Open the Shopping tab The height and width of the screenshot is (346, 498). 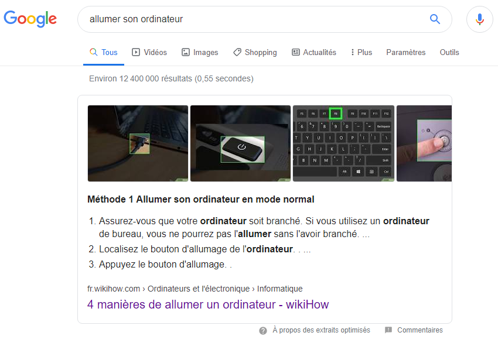[255, 52]
